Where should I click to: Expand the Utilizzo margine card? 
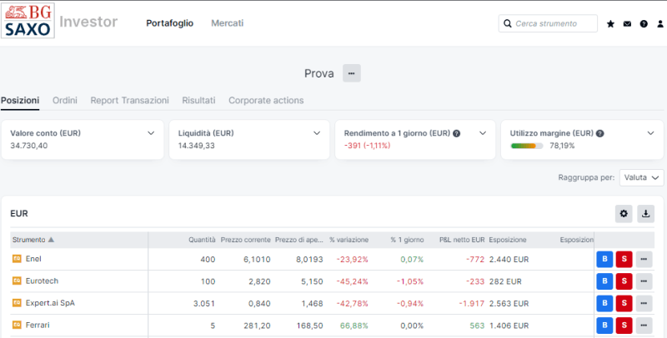coord(650,133)
